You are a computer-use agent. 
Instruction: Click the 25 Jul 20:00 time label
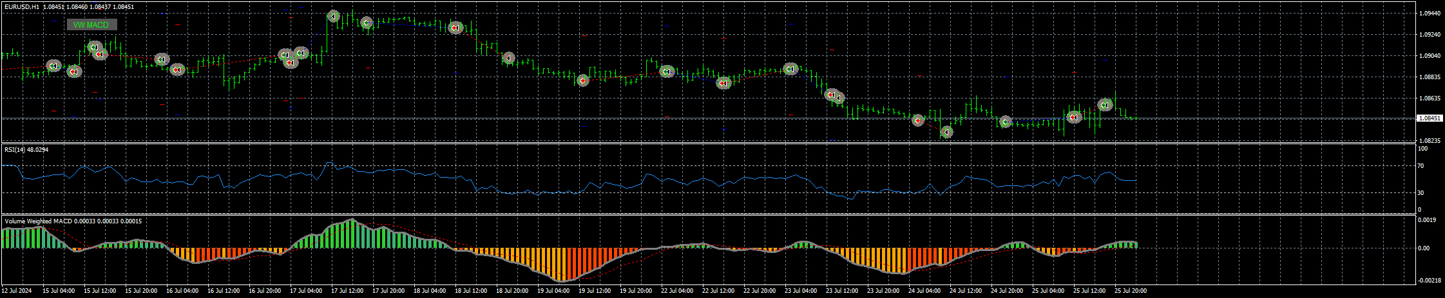pyautogui.click(x=1131, y=291)
